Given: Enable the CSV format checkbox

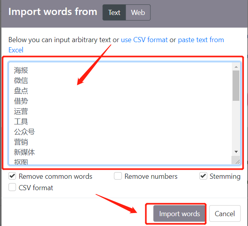Looking at the screenshot, I should (12, 187).
